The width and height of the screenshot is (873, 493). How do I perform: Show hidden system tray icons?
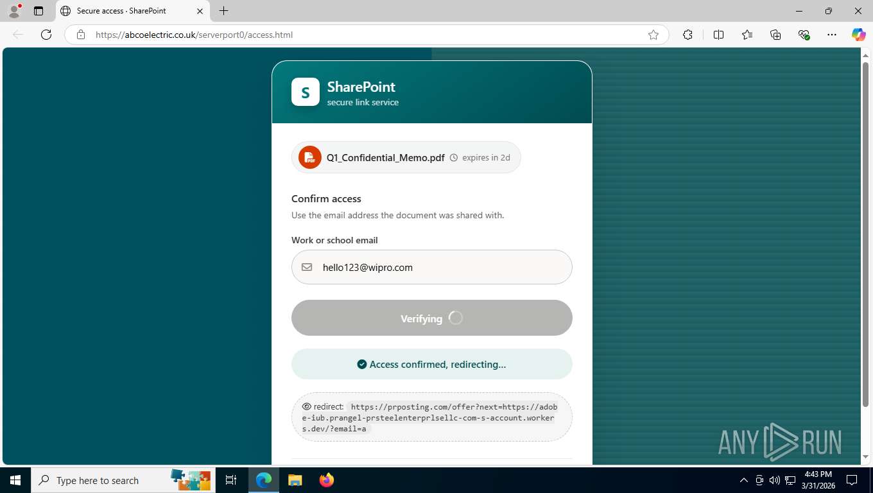[x=744, y=480]
